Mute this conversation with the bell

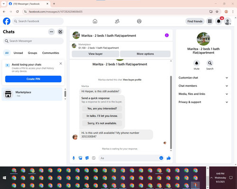[197, 63]
